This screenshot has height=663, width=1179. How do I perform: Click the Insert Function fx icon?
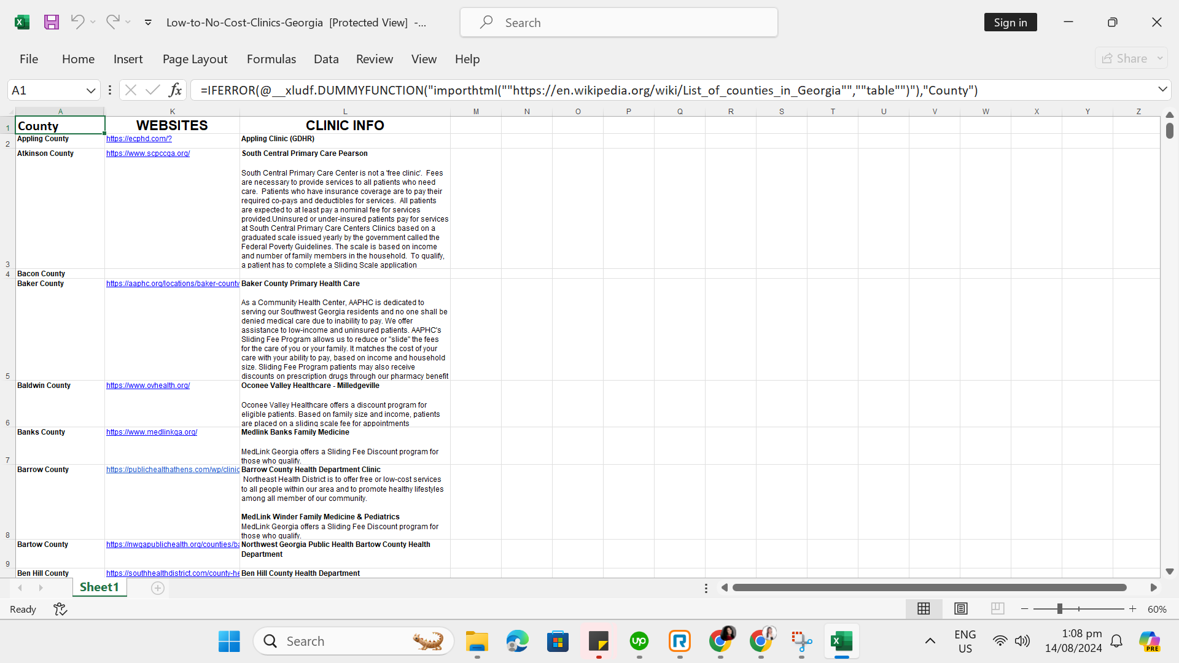point(175,90)
